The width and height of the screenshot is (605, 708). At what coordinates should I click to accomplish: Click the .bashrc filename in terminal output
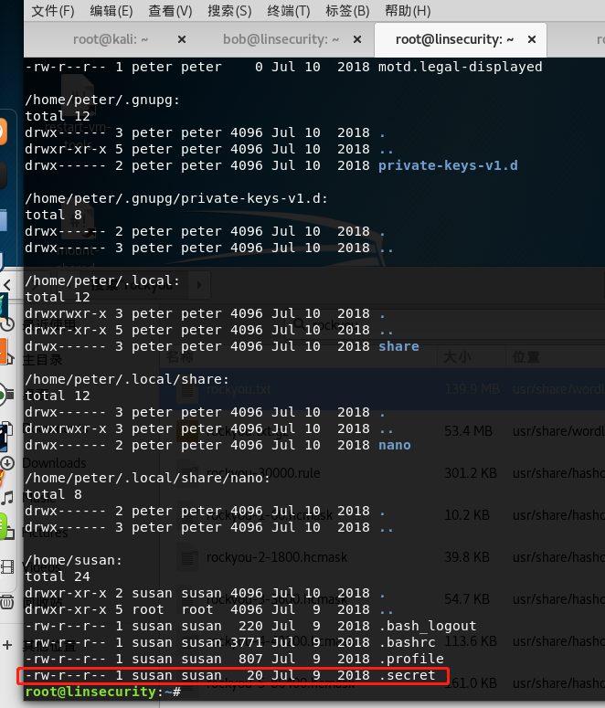[407, 642]
